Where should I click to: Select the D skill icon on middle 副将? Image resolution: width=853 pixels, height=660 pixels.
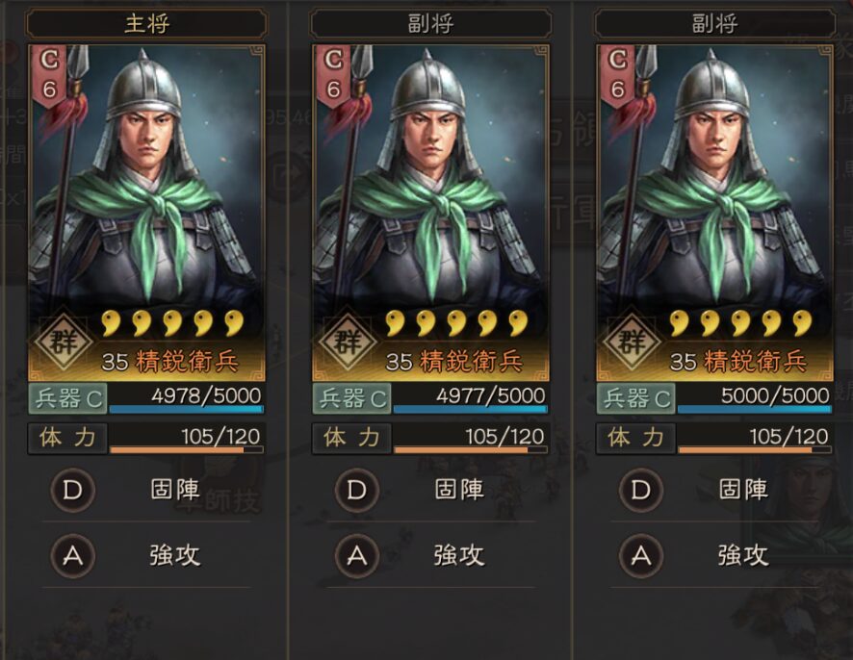point(357,490)
